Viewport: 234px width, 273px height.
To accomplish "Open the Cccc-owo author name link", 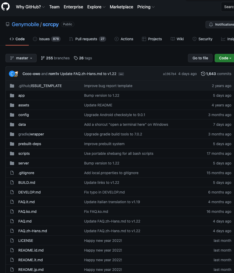I will pyautogui.click(x=31, y=74).
